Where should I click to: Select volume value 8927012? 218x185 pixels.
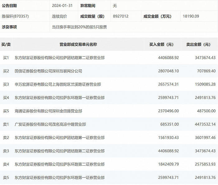pyautogui.click(x=121, y=16)
